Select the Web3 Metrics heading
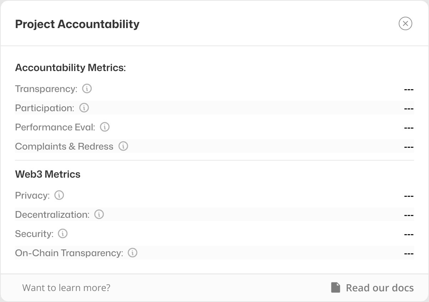 pyautogui.click(x=48, y=174)
